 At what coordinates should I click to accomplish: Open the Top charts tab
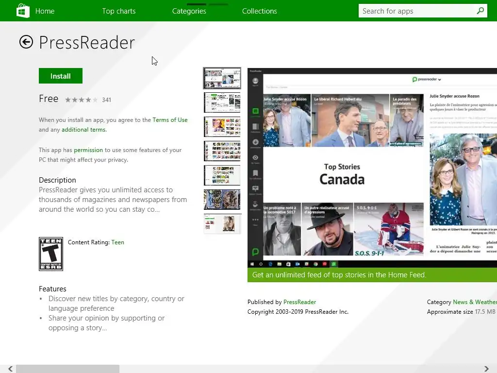pyautogui.click(x=118, y=11)
